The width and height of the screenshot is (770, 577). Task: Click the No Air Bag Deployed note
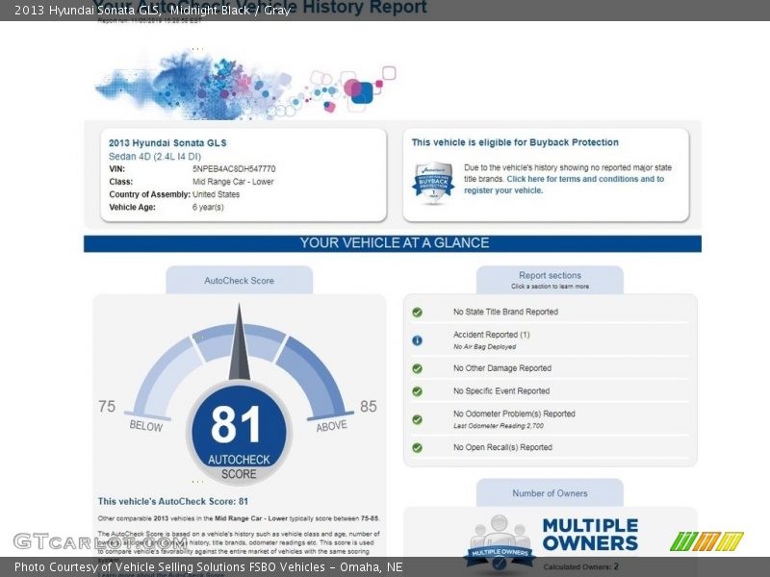(x=485, y=347)
